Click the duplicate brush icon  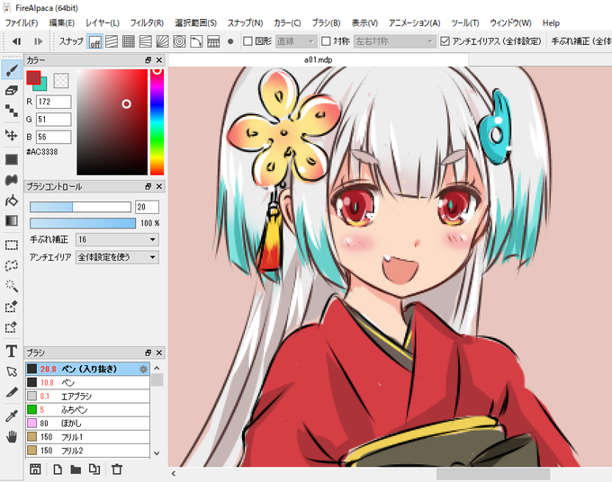click(x=94, y=469)
